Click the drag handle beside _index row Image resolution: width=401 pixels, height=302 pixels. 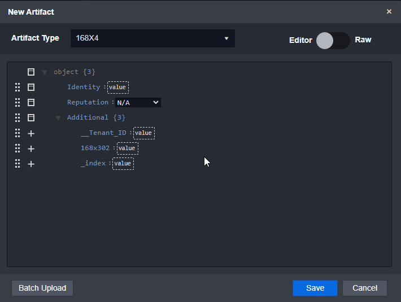18,164
